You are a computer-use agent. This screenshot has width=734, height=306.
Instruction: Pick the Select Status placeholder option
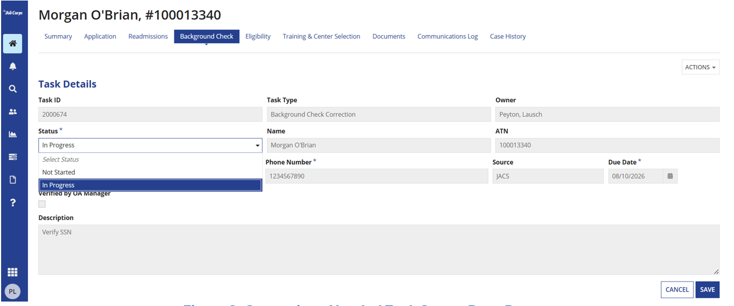150,160
